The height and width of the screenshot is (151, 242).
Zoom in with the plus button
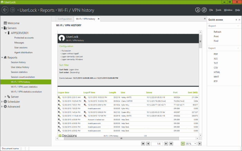199,144
